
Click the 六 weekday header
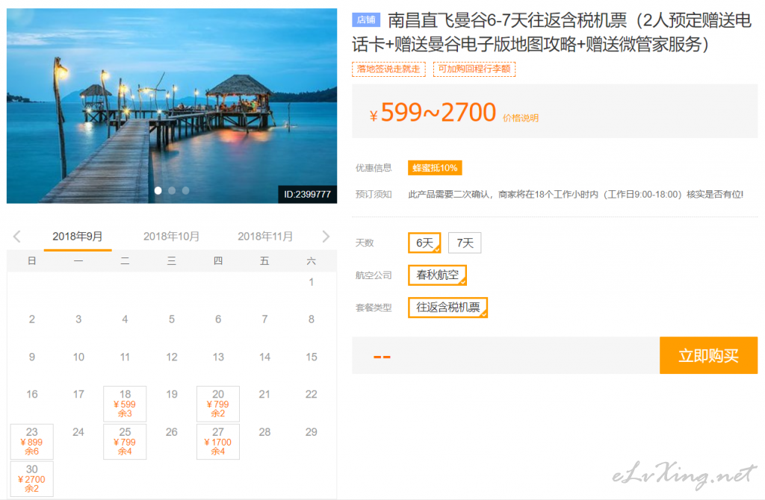pos(312,261)
